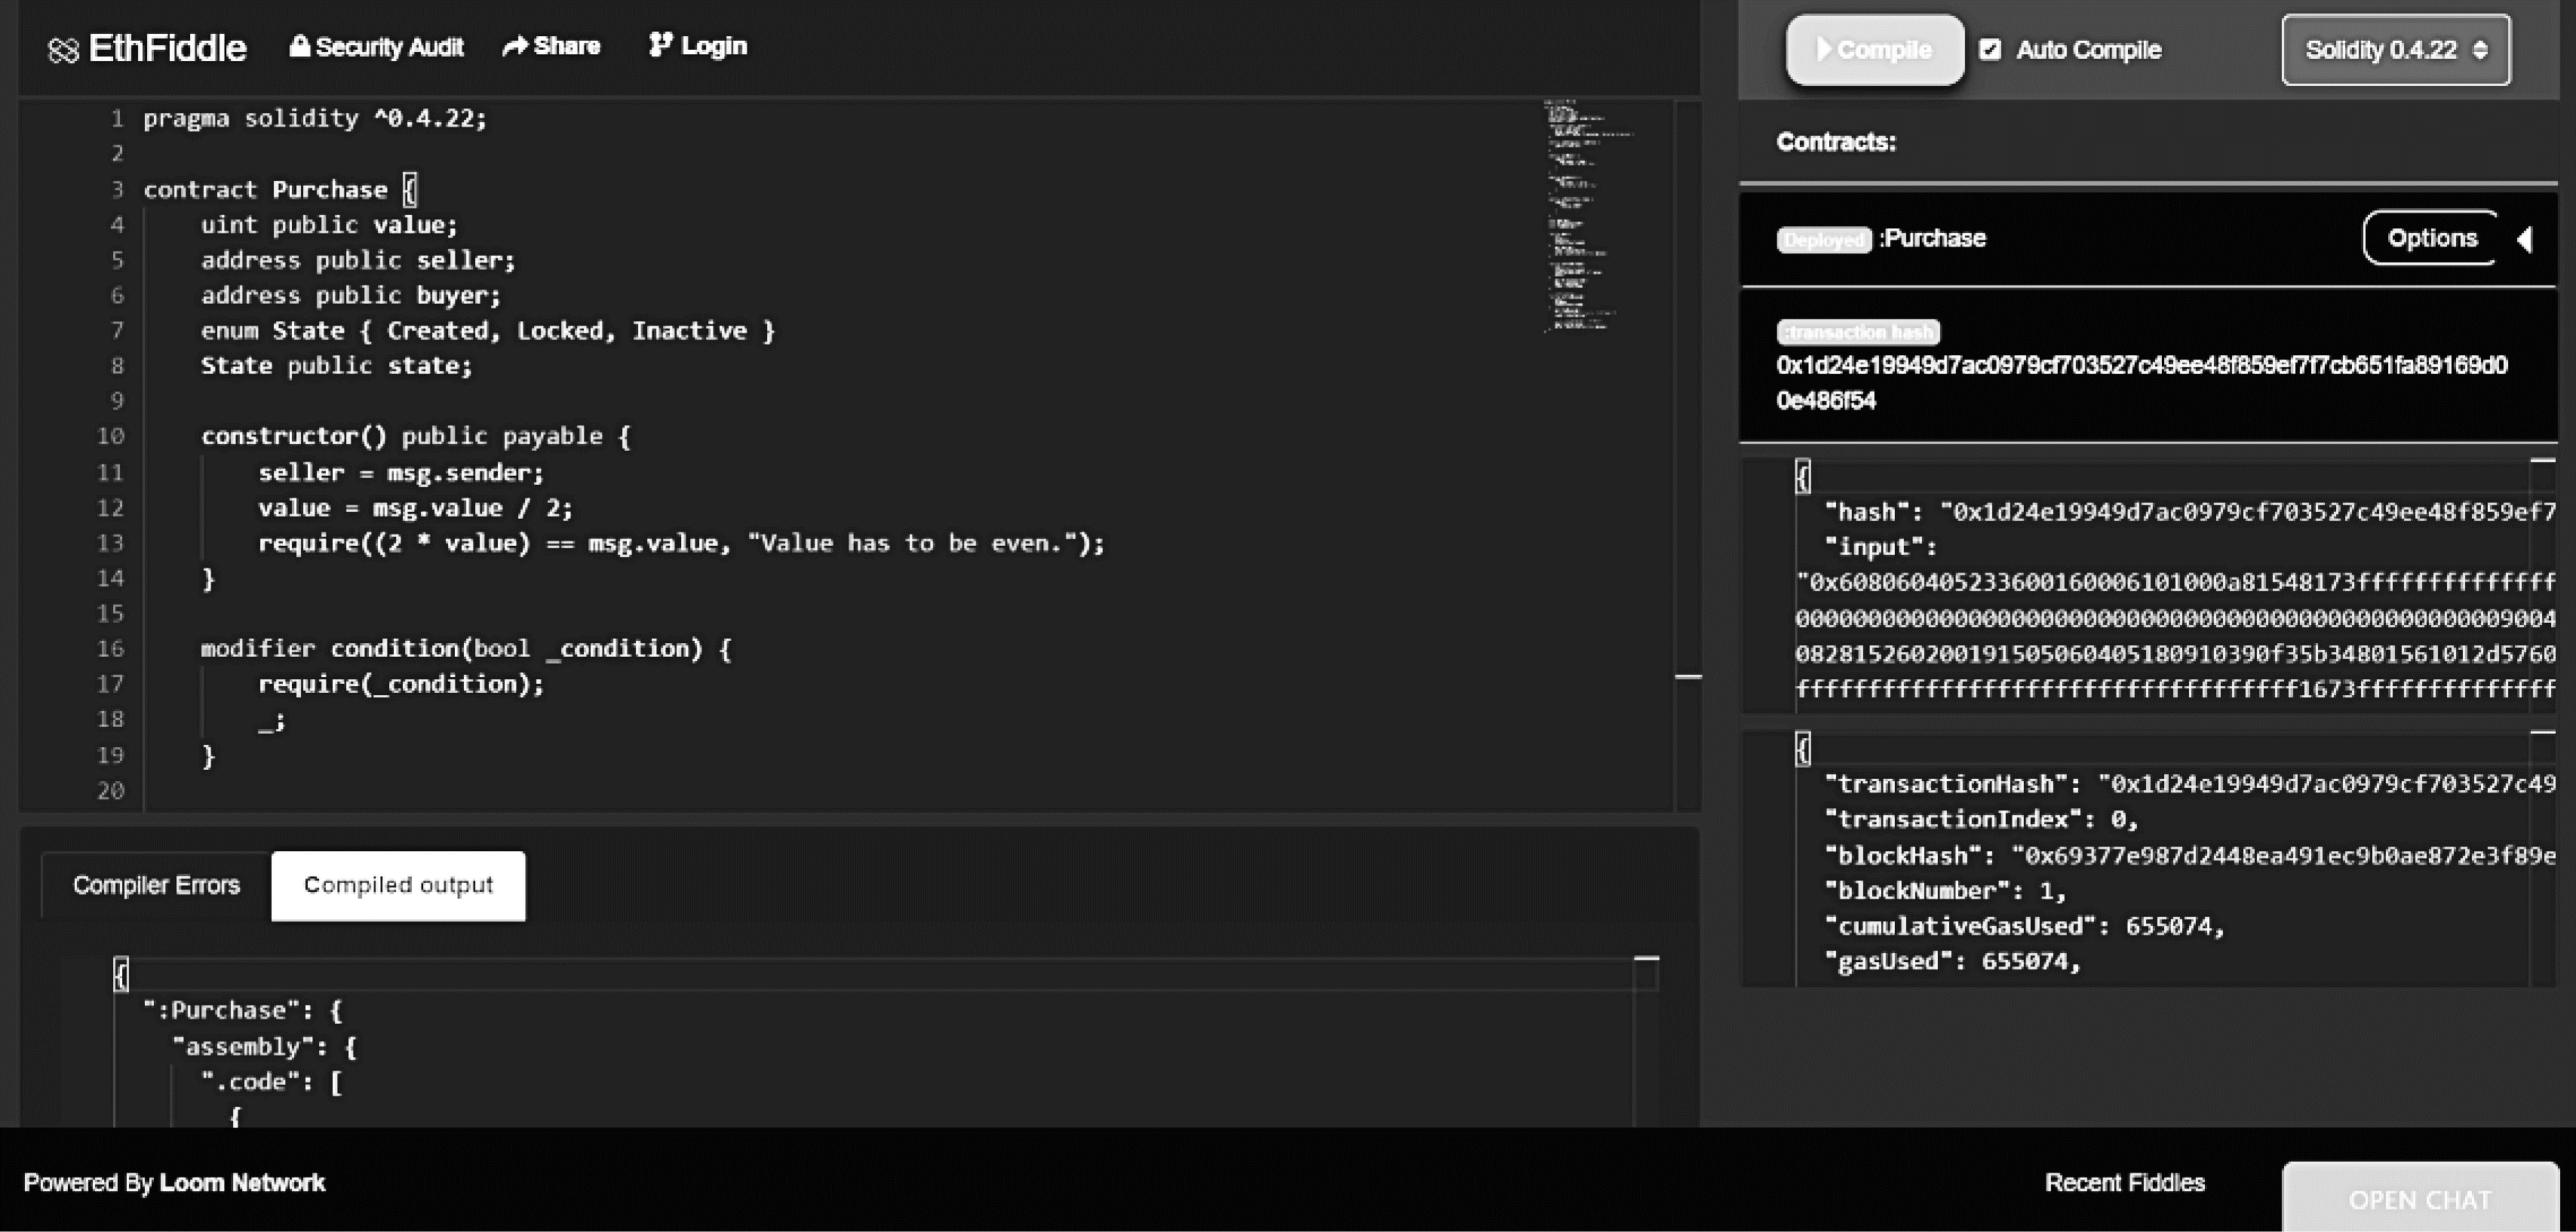The width and height of the screenshot is (2576, 1232).
Task: Minimize the transactionHash receipt JSON panel
Action: click(2541, 732)
